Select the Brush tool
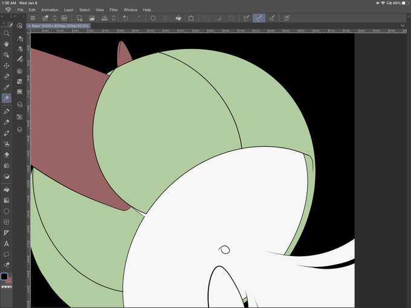Screen dimensions: 411x308 [6, 133]
